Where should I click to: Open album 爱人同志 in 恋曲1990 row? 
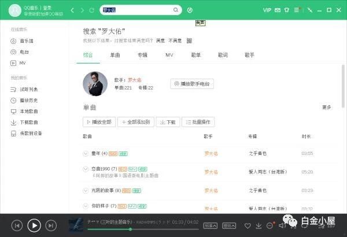pos(268,172)
